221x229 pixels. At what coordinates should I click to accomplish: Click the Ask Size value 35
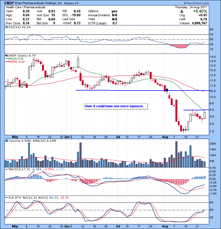53,15
